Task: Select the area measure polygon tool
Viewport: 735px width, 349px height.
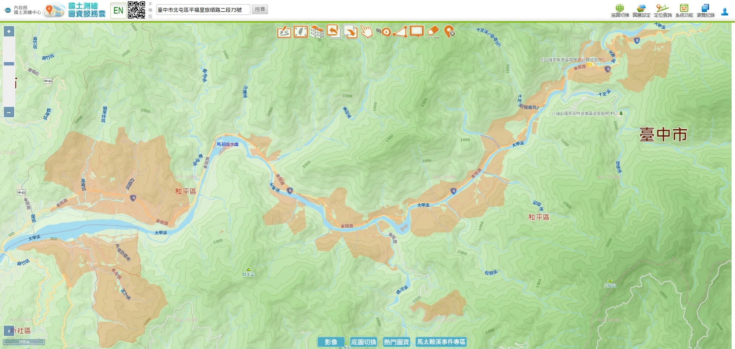Action: click(x=400, y=32)
